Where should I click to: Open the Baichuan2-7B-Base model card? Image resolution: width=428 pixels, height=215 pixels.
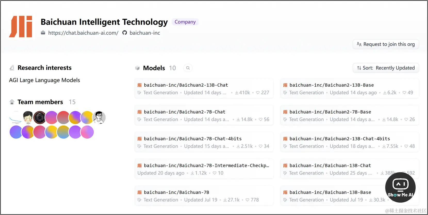349,115
